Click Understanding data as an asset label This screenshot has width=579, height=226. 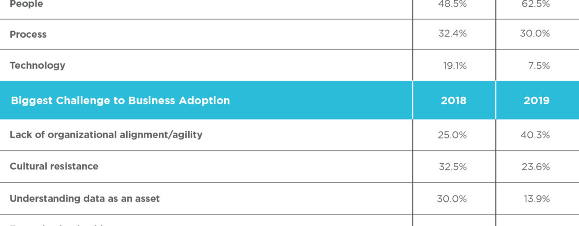[x=85, y=199]
